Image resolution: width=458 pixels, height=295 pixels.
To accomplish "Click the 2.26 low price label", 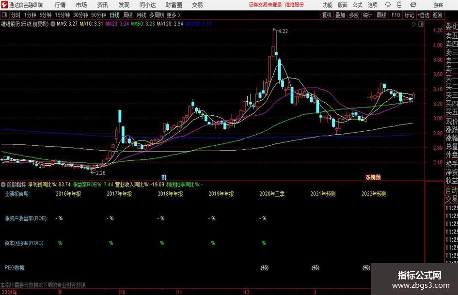I will click(100, 173).
